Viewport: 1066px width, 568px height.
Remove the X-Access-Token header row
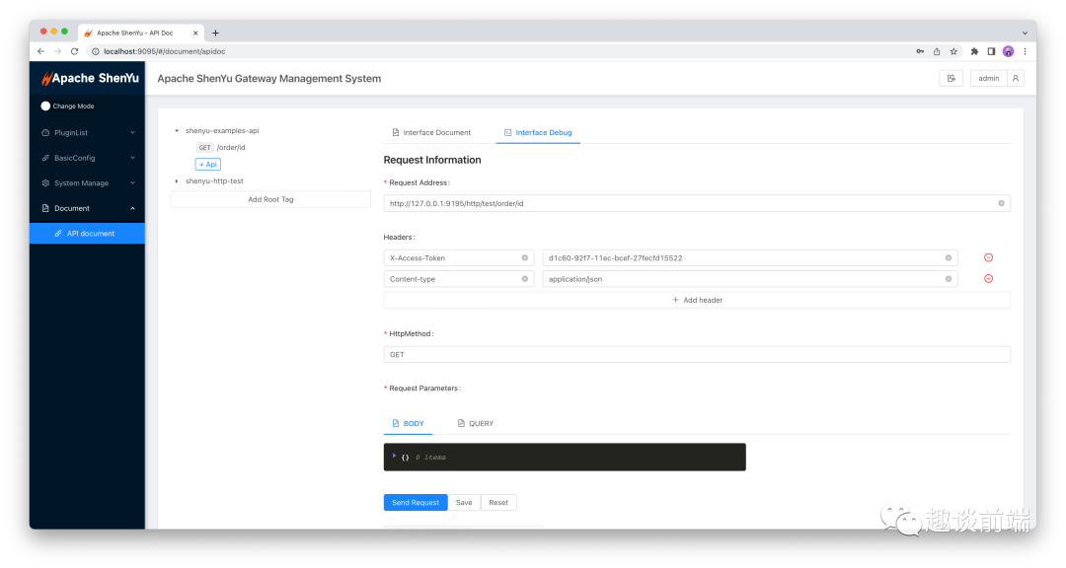(988, 257)
